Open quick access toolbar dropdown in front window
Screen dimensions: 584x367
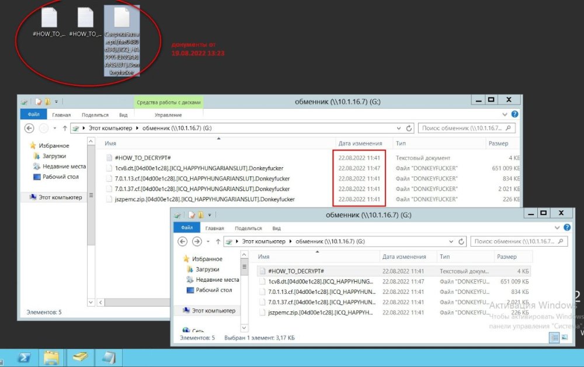pos(210,214)
